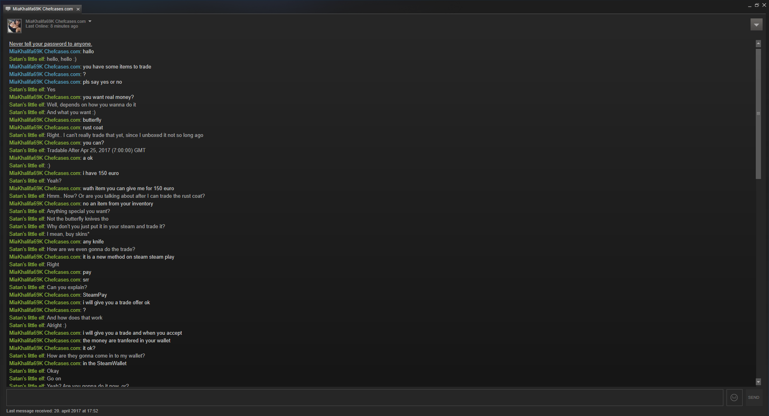Click the MiaKhalifa69K Chefcases.com name in the header

[56, 21]
